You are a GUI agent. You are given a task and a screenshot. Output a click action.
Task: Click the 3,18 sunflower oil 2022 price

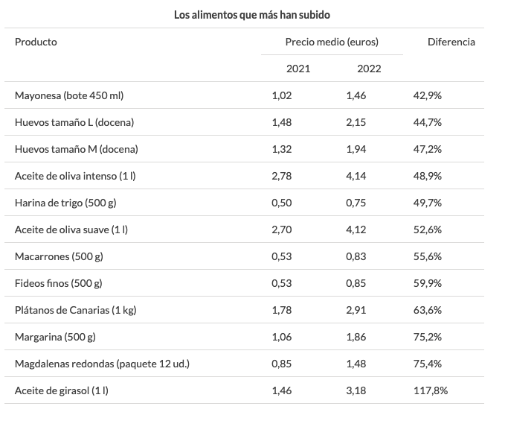[x=356, y=390]
